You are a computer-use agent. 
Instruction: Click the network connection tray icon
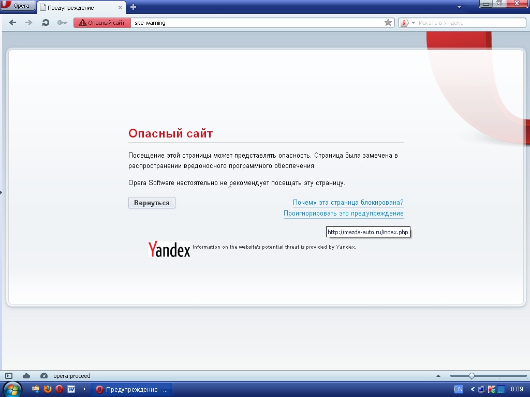pos(482,390)
